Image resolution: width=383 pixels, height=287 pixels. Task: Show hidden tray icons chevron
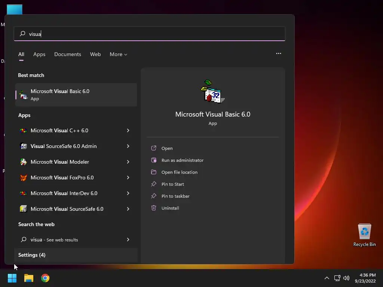pyautogui.click(x=327, y=278)
